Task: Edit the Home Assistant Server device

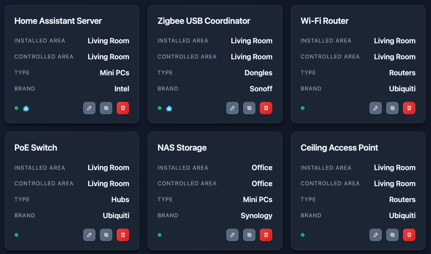Action: (89, 108)
